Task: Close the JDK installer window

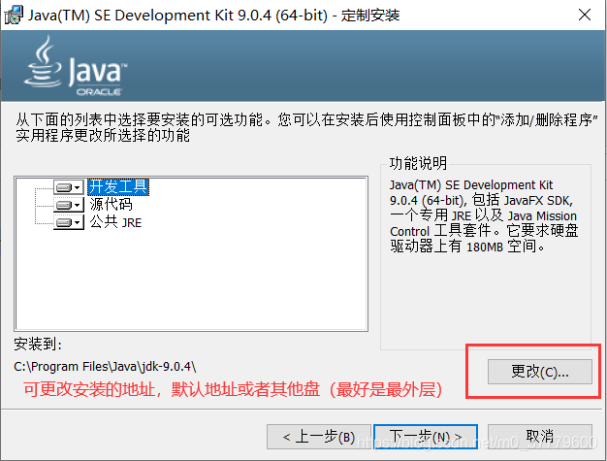Action: 584,16
